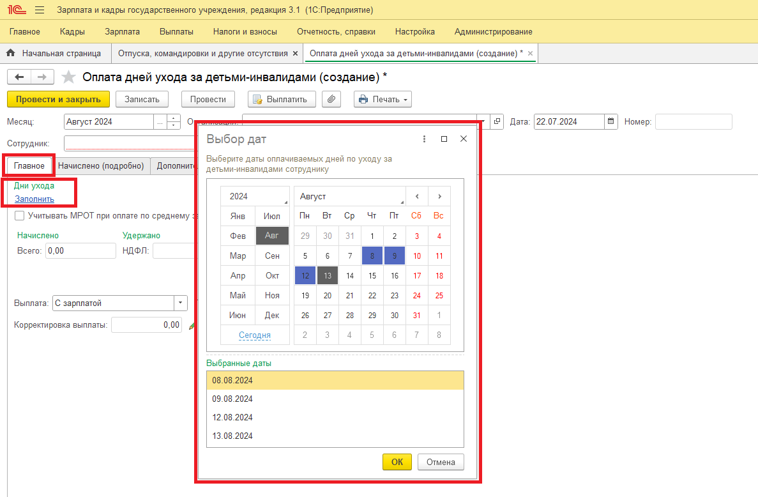
Task: Open the Администрирование menu section
Action: tap(493, 31)
